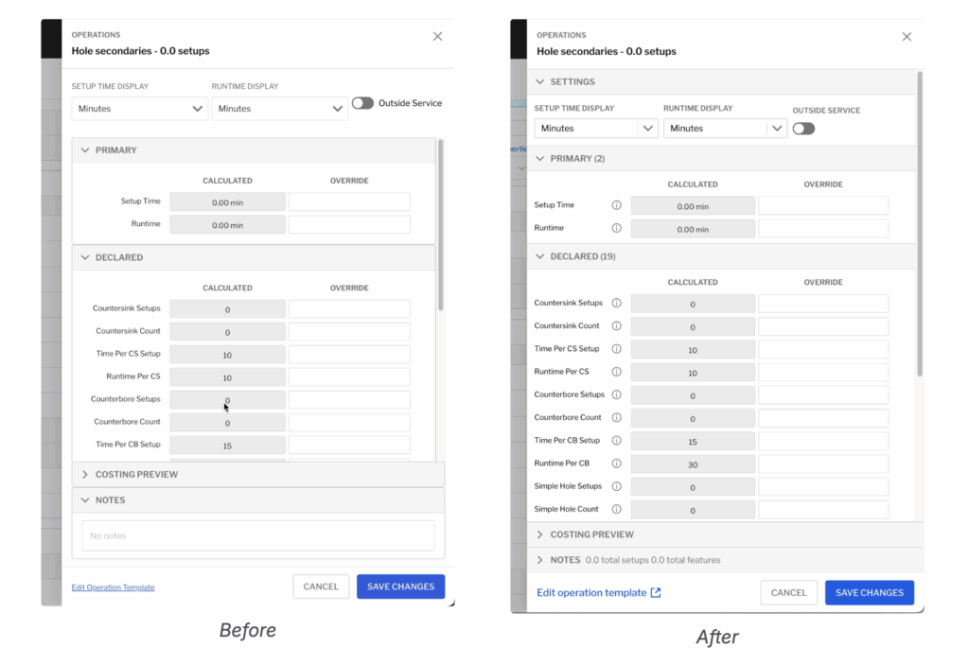969x665 pixels.
Task: Open the Runtime Display dropdown in Before dialog
Action: click(280, 108)
